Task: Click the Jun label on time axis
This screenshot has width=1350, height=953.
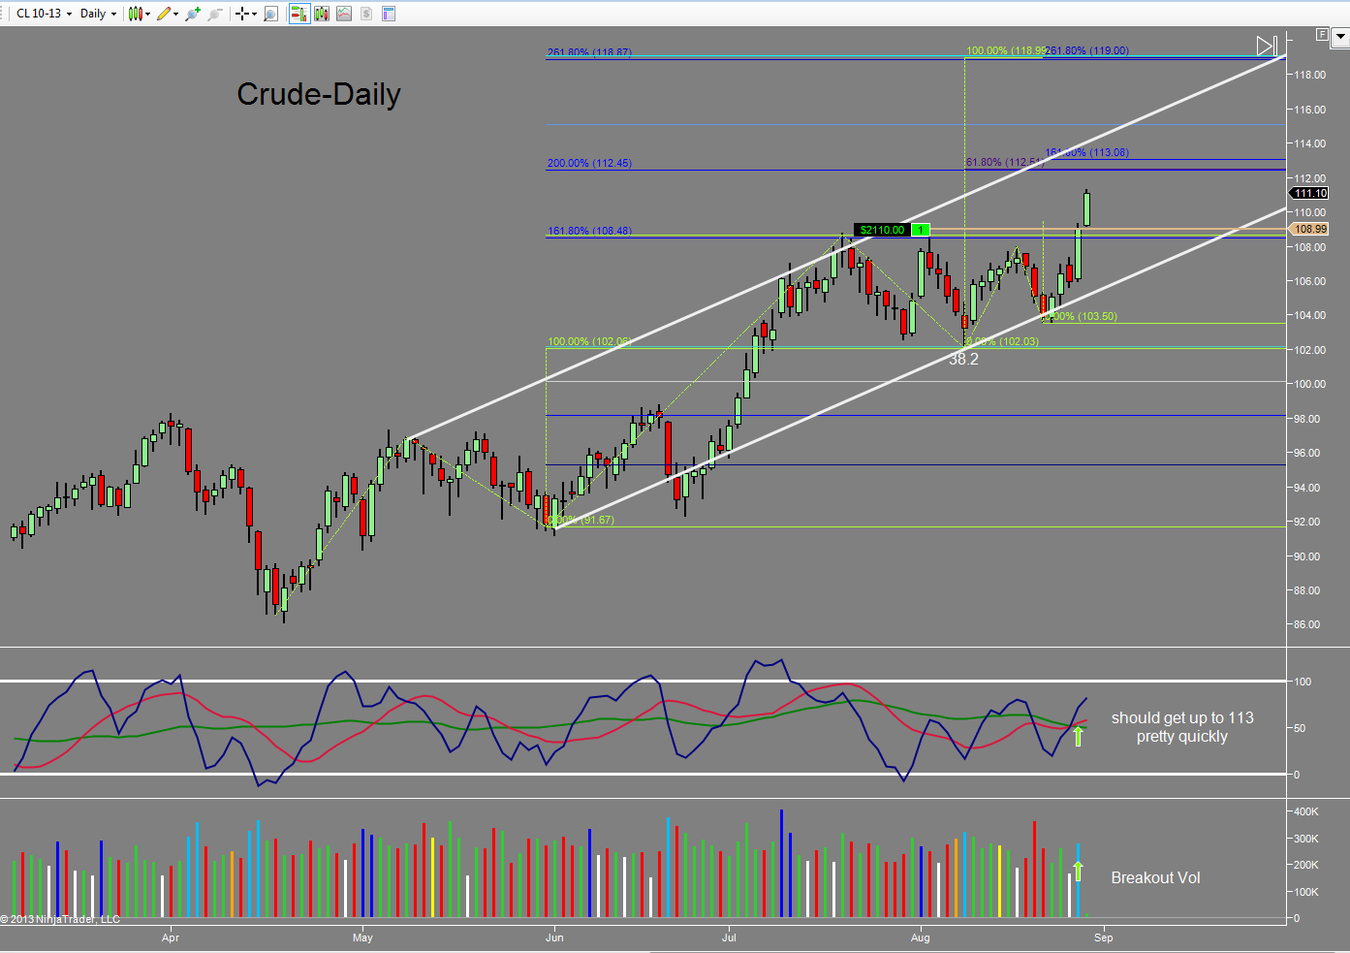Action: pos(554,937)
